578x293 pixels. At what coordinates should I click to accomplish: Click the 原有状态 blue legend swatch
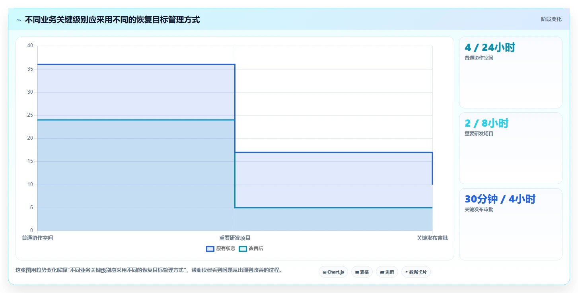coord(210,249)
